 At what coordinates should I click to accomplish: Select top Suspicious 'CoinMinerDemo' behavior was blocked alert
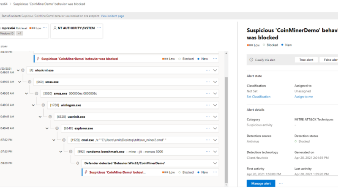[126, 59]
